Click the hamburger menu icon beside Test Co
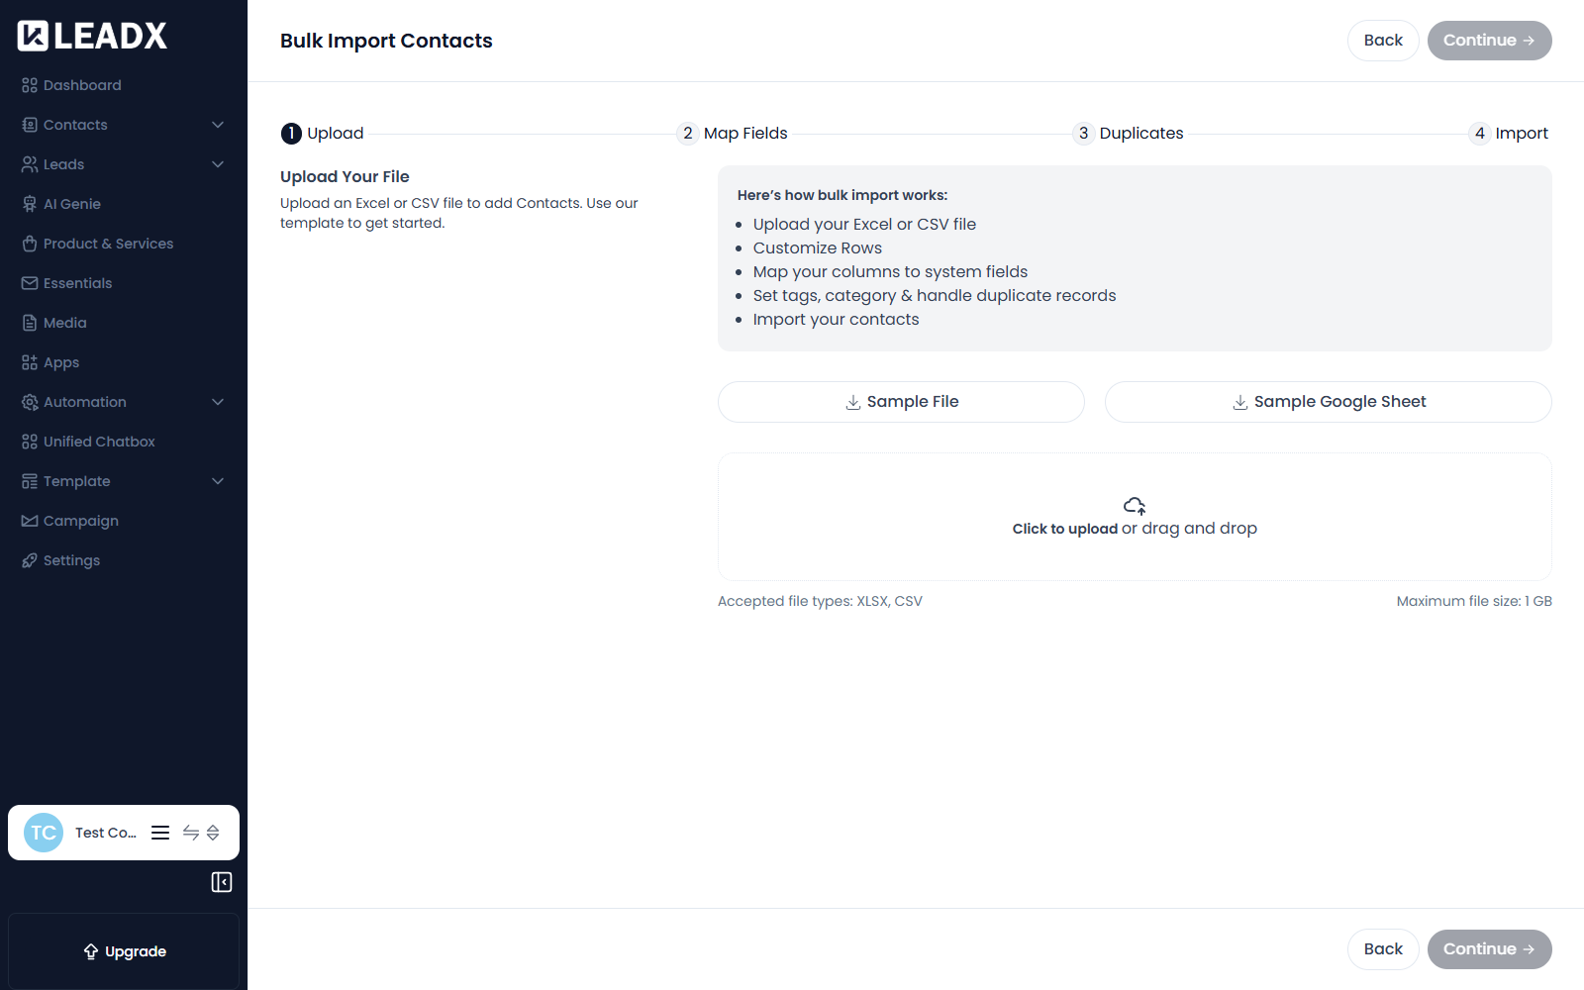The height and width of the screenshot is (990, 1584). tap(160, 833)
